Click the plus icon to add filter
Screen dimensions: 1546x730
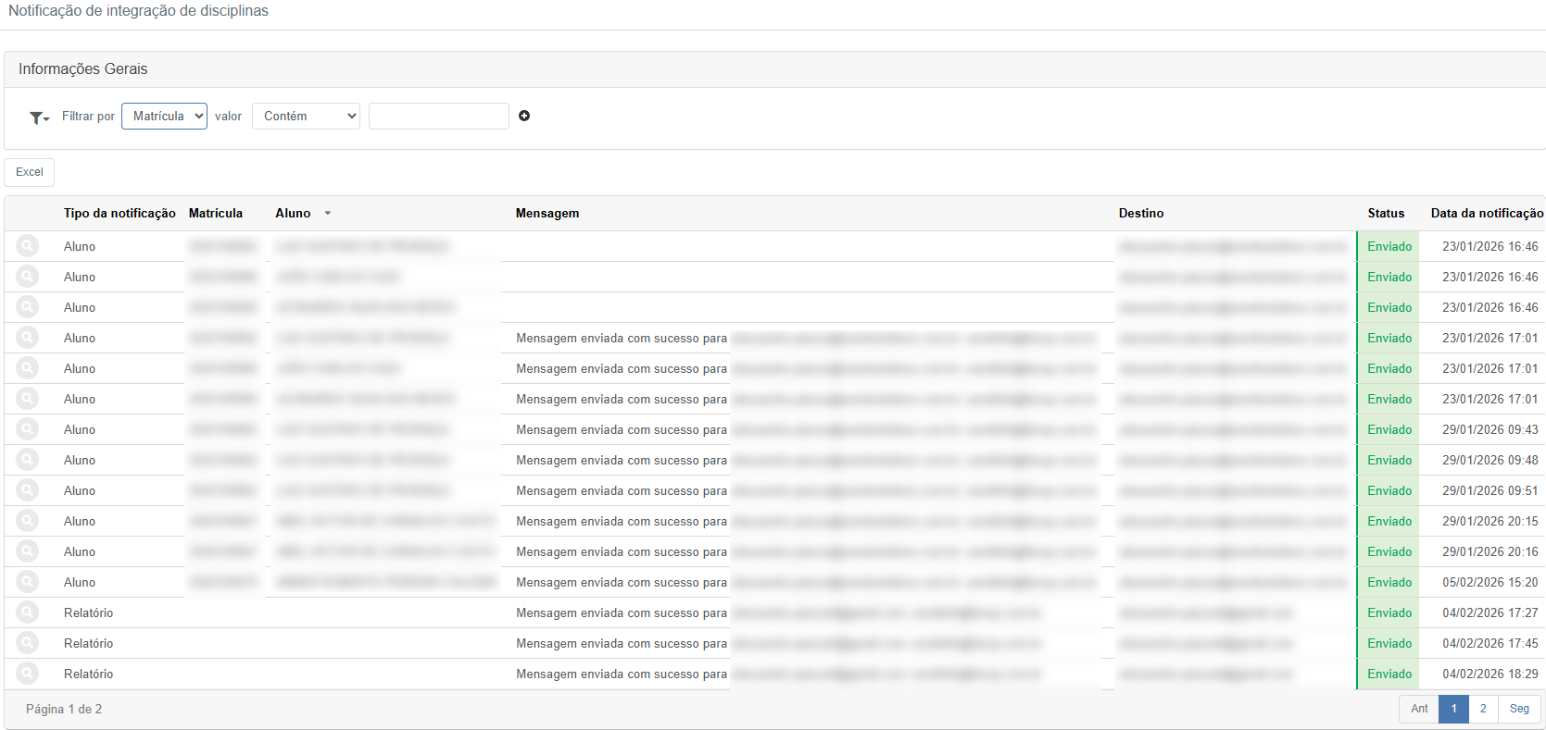524,116
